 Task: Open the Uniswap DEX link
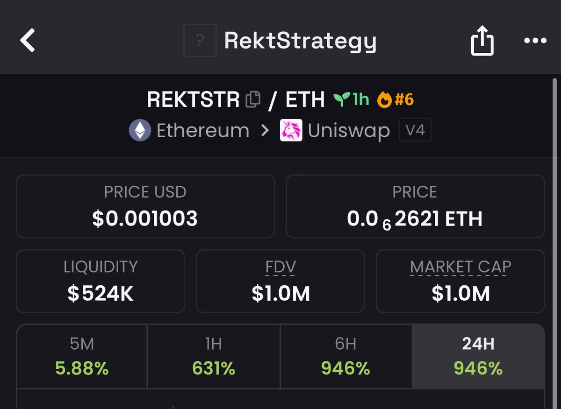click(348, 131)
